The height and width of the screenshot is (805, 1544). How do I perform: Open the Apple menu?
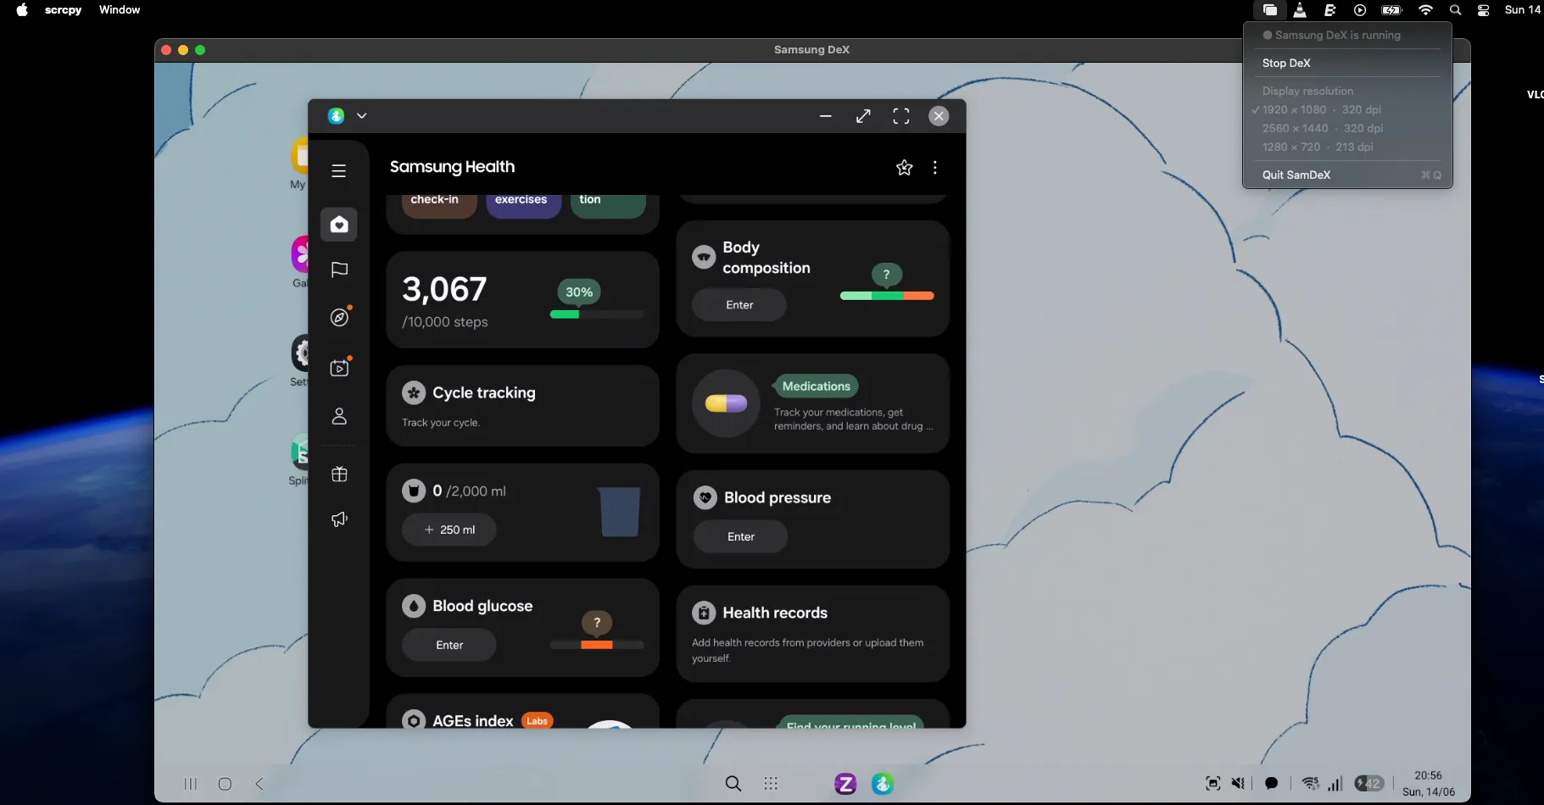(22, 10)
